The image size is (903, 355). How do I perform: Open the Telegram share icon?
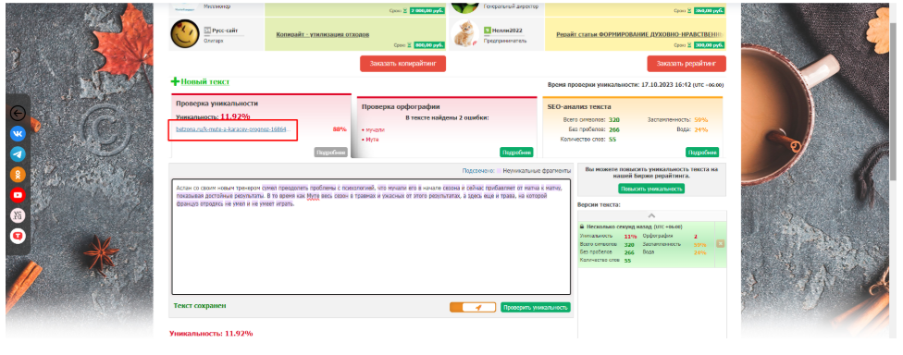pyautogui.click(x=18, y=154)
